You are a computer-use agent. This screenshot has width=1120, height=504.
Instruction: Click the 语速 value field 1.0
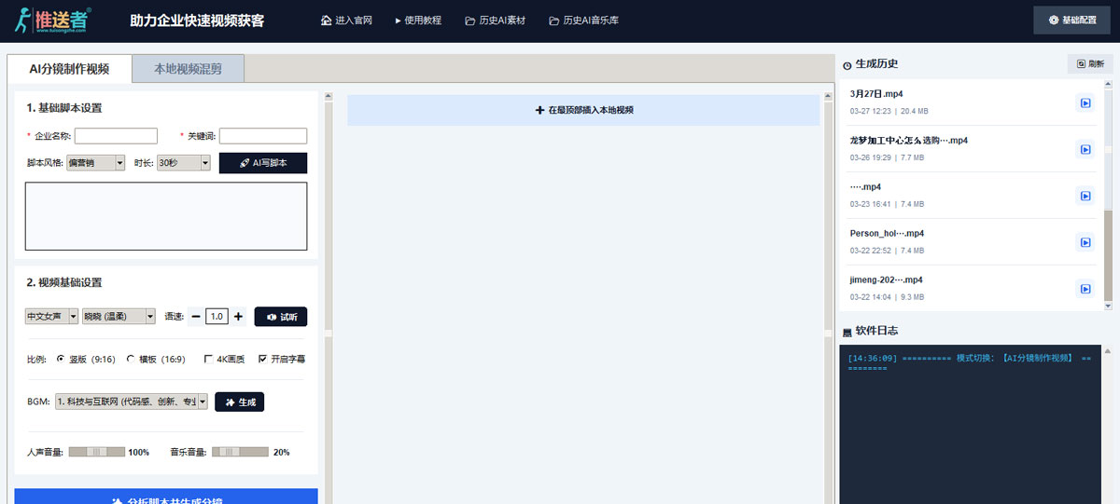click(x=217, y=317)
